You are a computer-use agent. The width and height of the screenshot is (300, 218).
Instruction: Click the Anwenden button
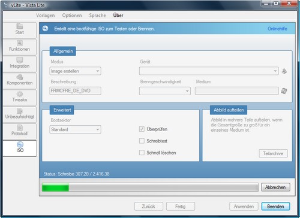point(244,207)
